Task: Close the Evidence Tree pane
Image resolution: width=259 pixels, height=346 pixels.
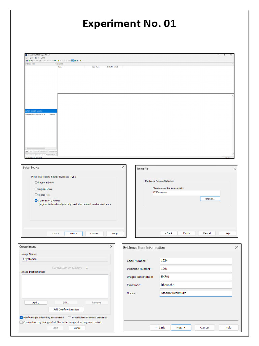Action: coord(56,64)
